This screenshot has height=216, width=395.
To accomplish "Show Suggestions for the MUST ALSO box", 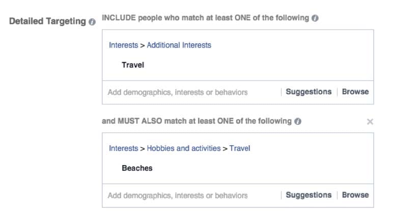I will [308, 195].
